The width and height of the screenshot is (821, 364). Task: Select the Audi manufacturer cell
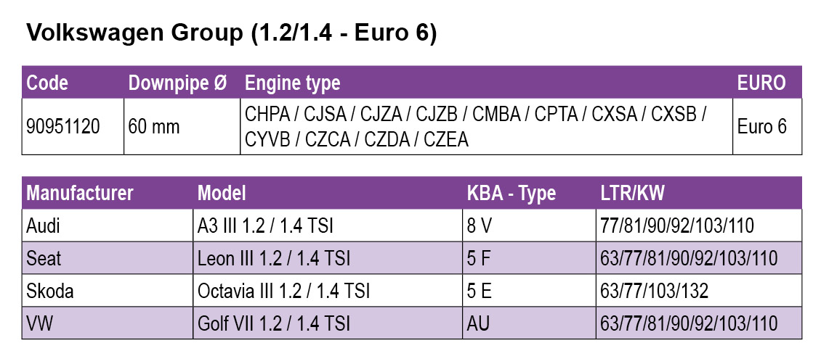(x=43, y=226)
